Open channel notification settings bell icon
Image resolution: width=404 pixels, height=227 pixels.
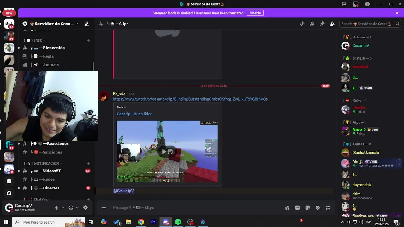(x=312, y=24)
